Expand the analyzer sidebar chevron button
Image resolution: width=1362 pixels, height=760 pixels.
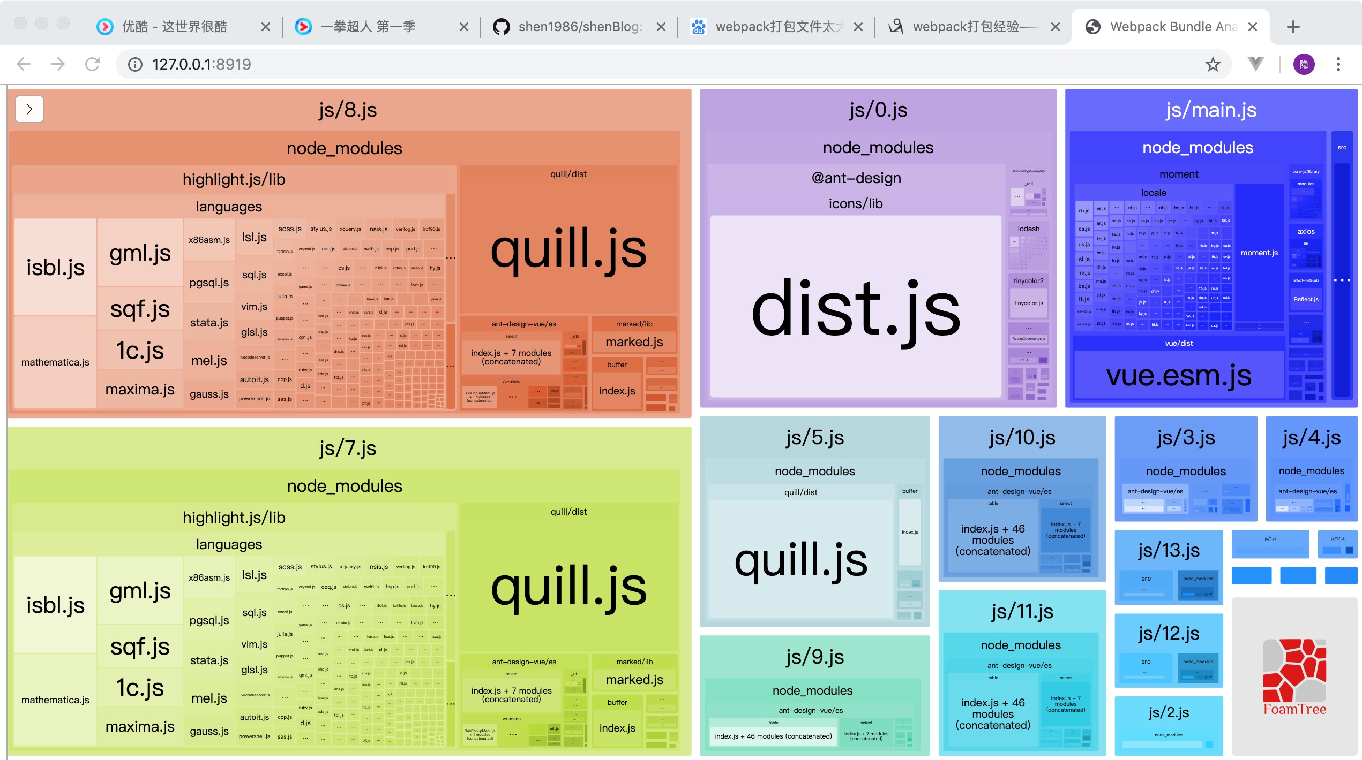[x=29, y=109]
